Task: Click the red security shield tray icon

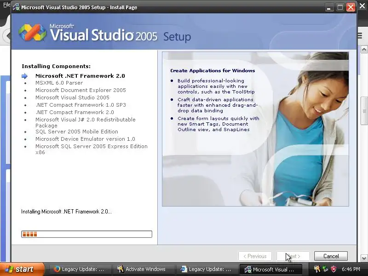Action: 333,269
